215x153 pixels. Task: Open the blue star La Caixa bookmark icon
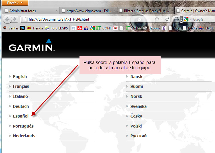coord(23,28)
